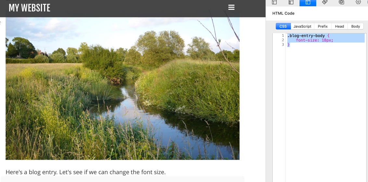368x182 pixels.
Task: Switch to the Prefix code tab
Action: (322, 26)
